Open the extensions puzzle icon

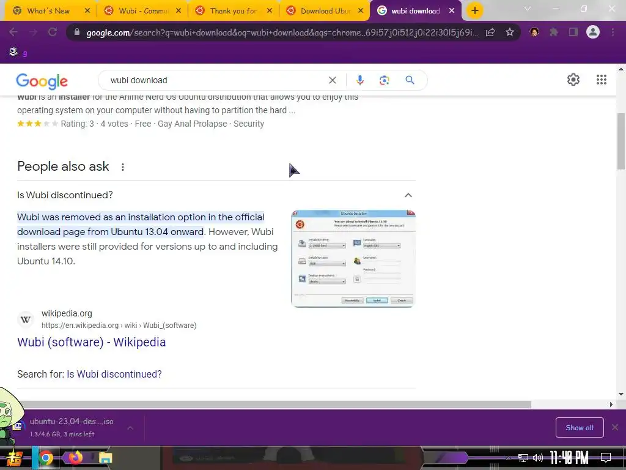(x=554, y=32)
